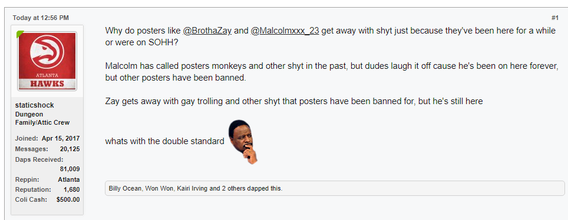Click the green online indicator on avatar
This screenshot has width=568, height=220.
[19, 34]
